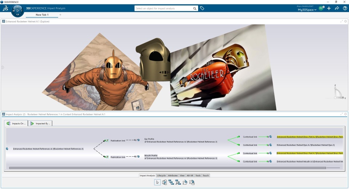Open the Lifecycle toolbar section
349x189 pixels.
161,176
